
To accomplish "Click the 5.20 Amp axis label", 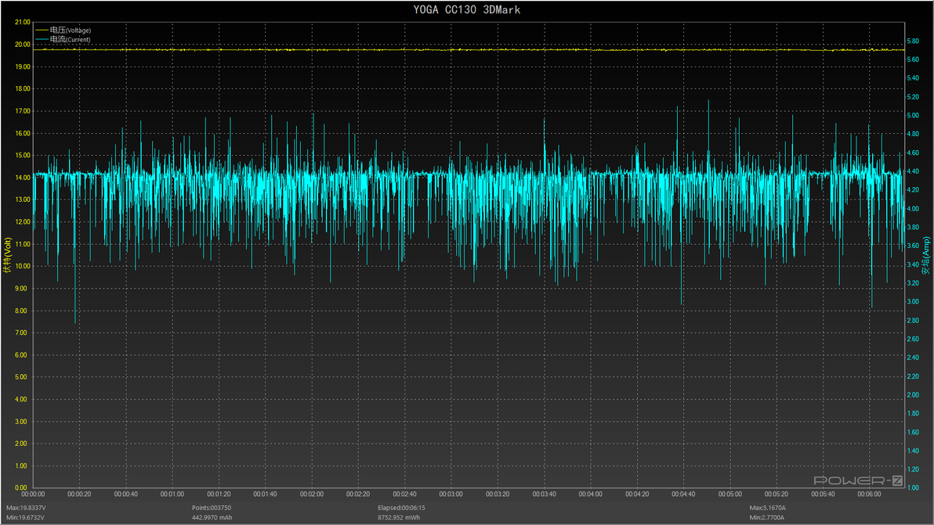I will [913, 97].
